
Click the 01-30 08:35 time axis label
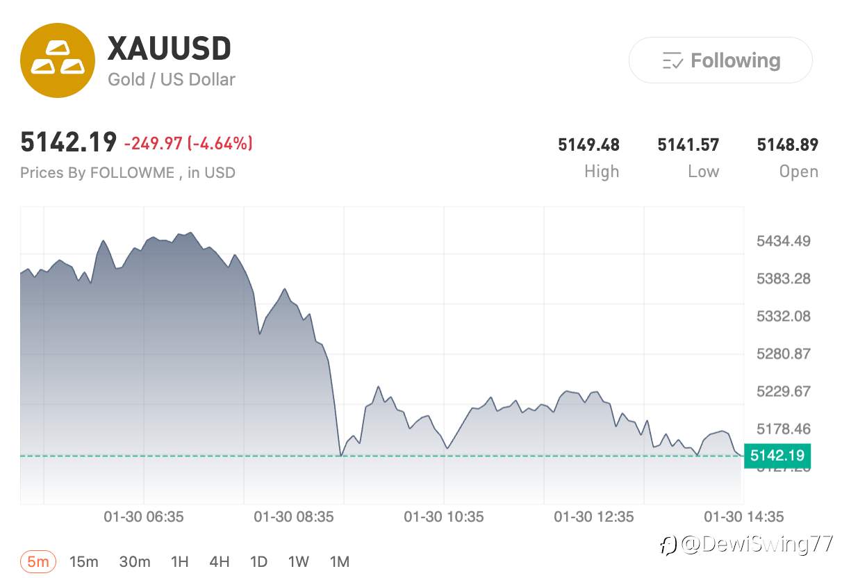[294, 517]
